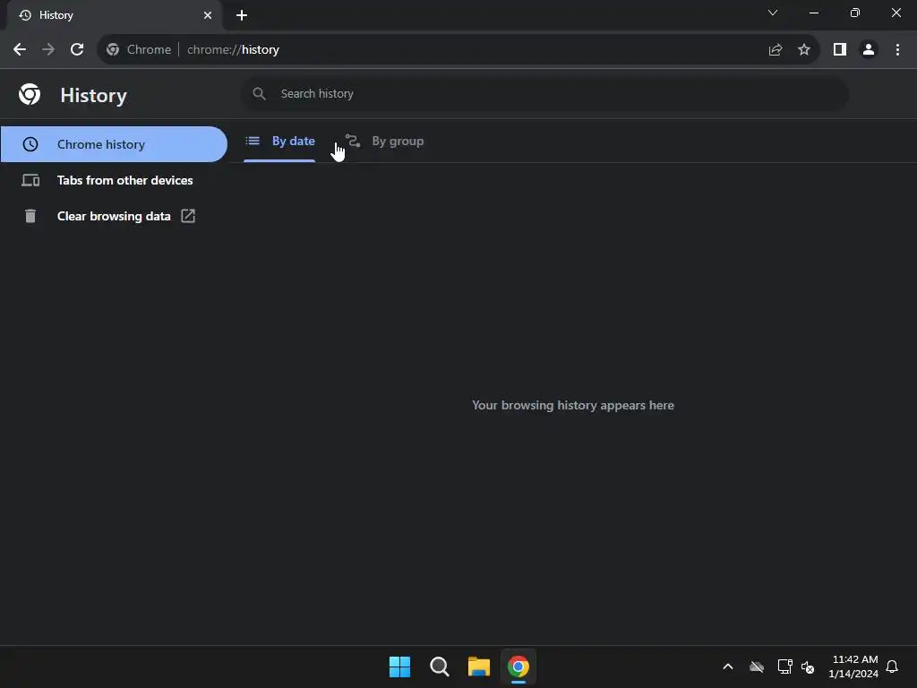This screenshot has width=917, height=688.
Task: Click the clock icon beside Chrome history
Action: click(x=30, y=144)
